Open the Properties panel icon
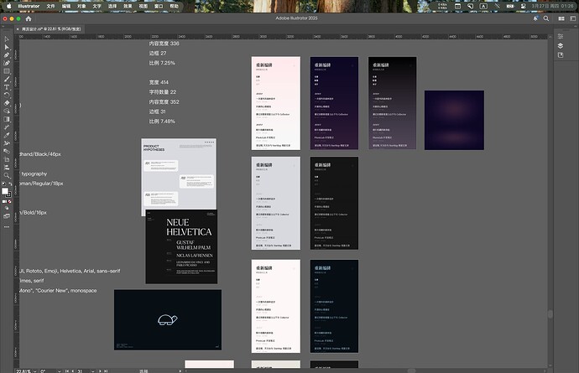 pos(561,36)
